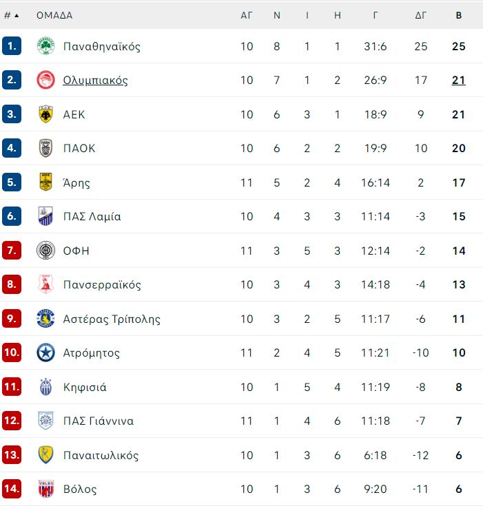Sort table by ΑΓ matches column
The height and width of the screenshot is (506, 483).
point(247,15)
